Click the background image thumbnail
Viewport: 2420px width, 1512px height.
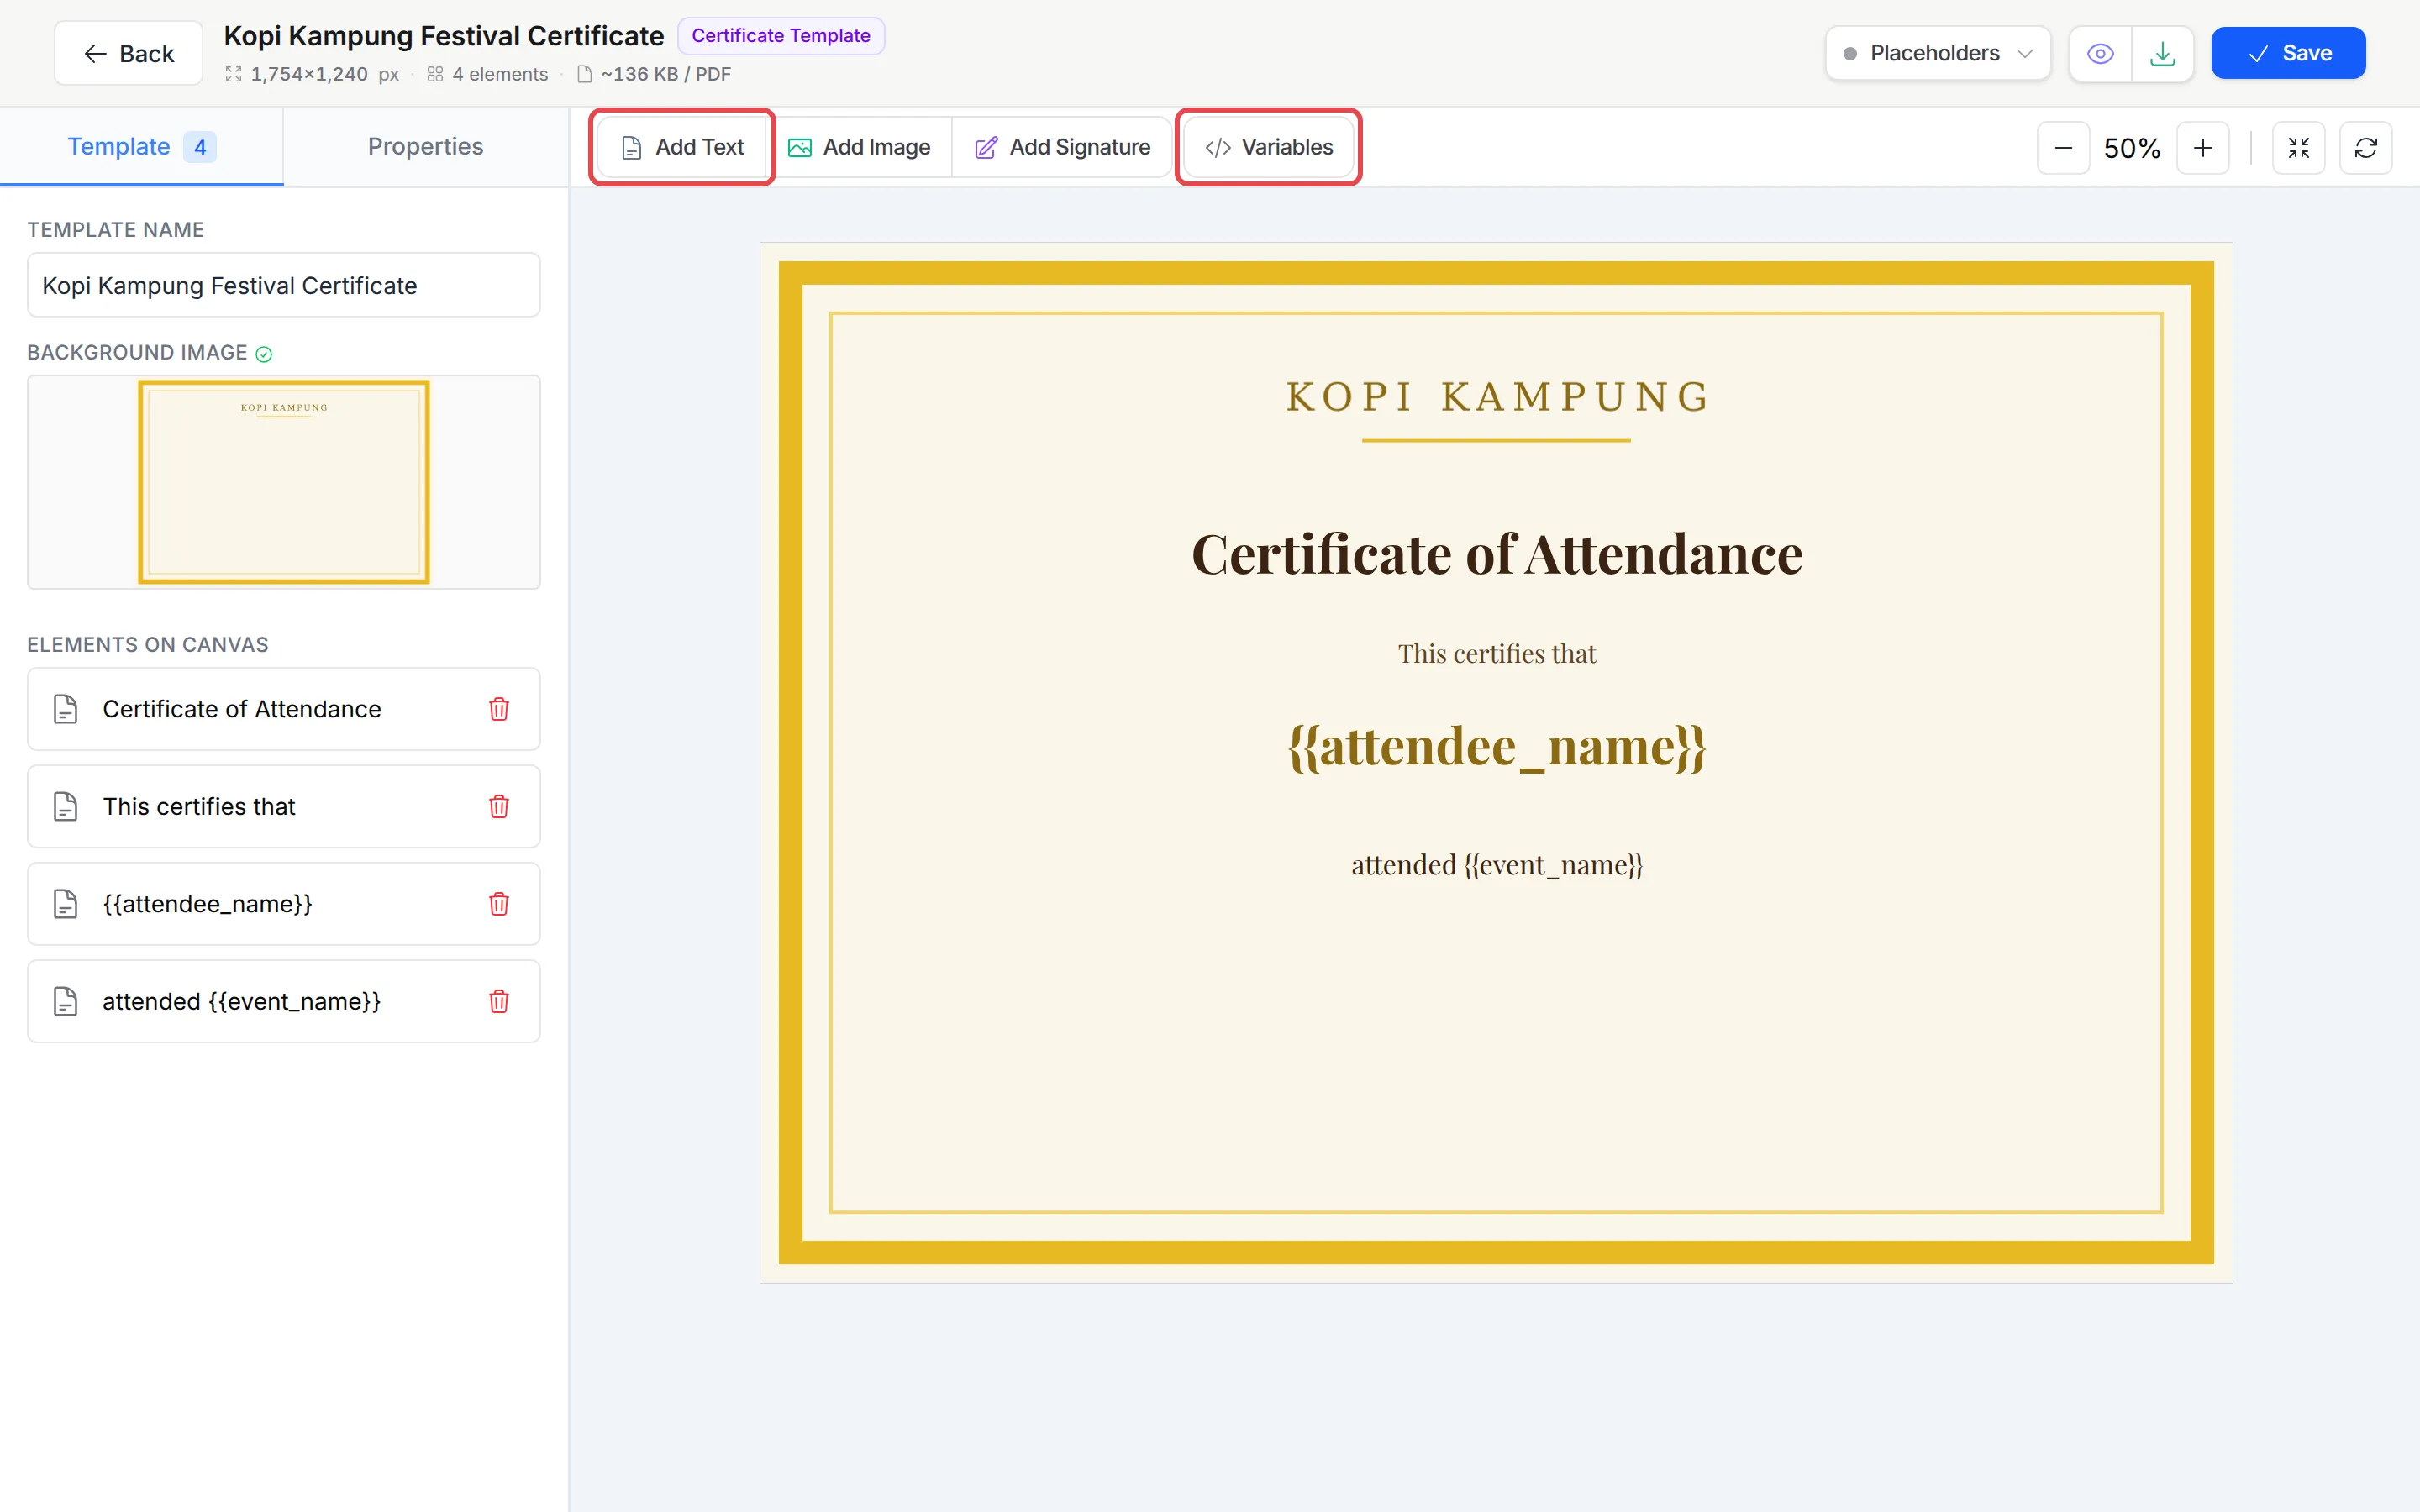pyautogui.click(x=284, y=482)
